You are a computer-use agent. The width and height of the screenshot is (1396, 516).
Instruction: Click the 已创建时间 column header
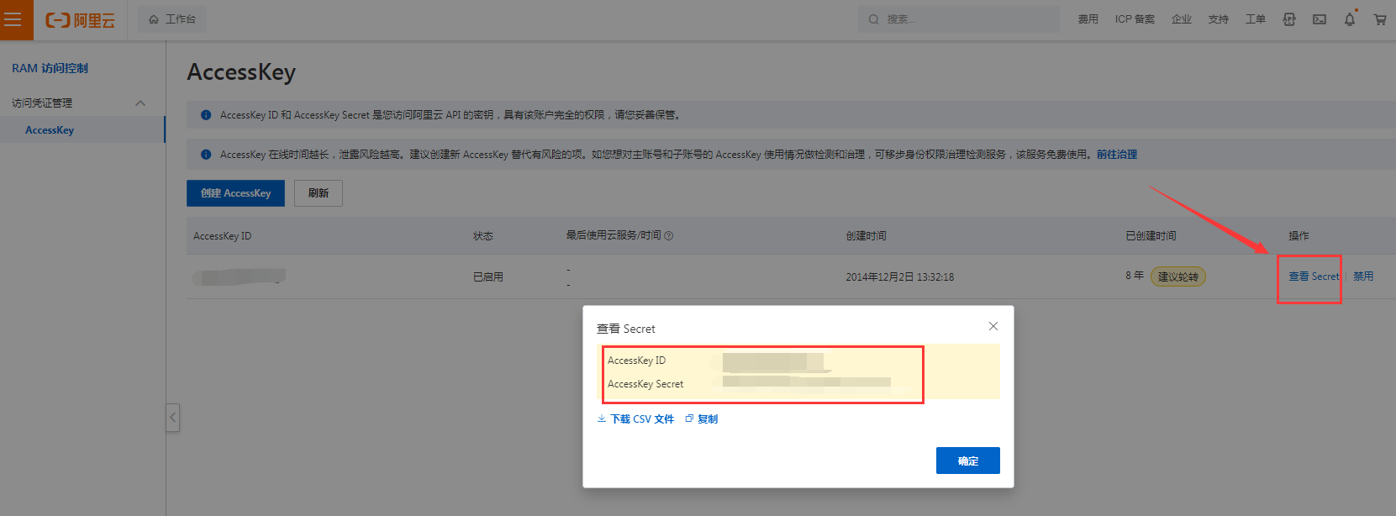pyautogui.click(x=1151, y=236)
